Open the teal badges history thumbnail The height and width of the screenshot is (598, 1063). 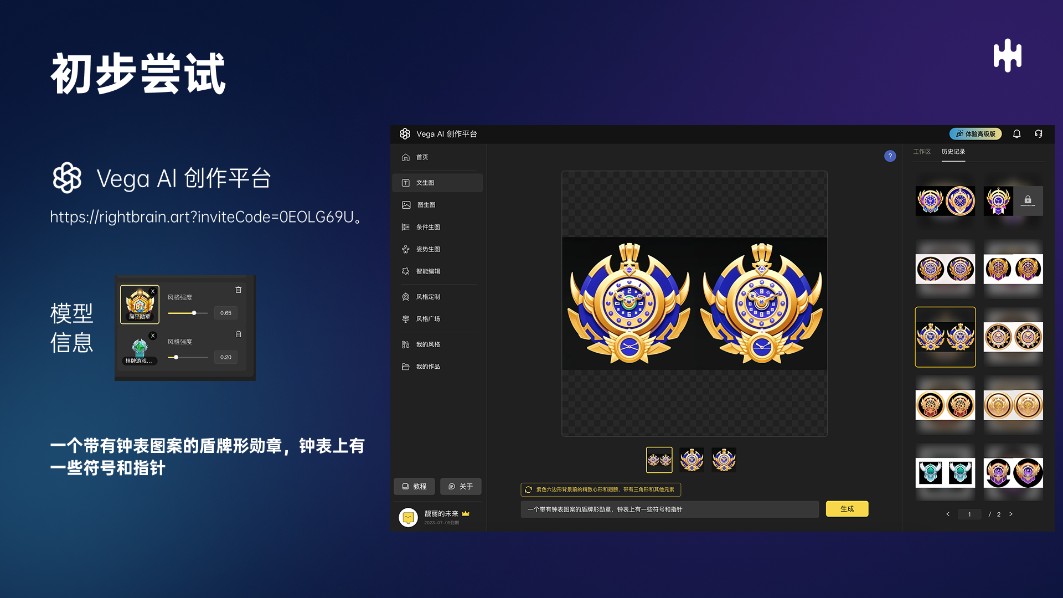point(945,473)
